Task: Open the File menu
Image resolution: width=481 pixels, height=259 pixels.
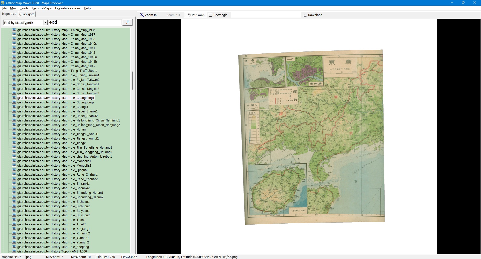Action: point(4,8)
